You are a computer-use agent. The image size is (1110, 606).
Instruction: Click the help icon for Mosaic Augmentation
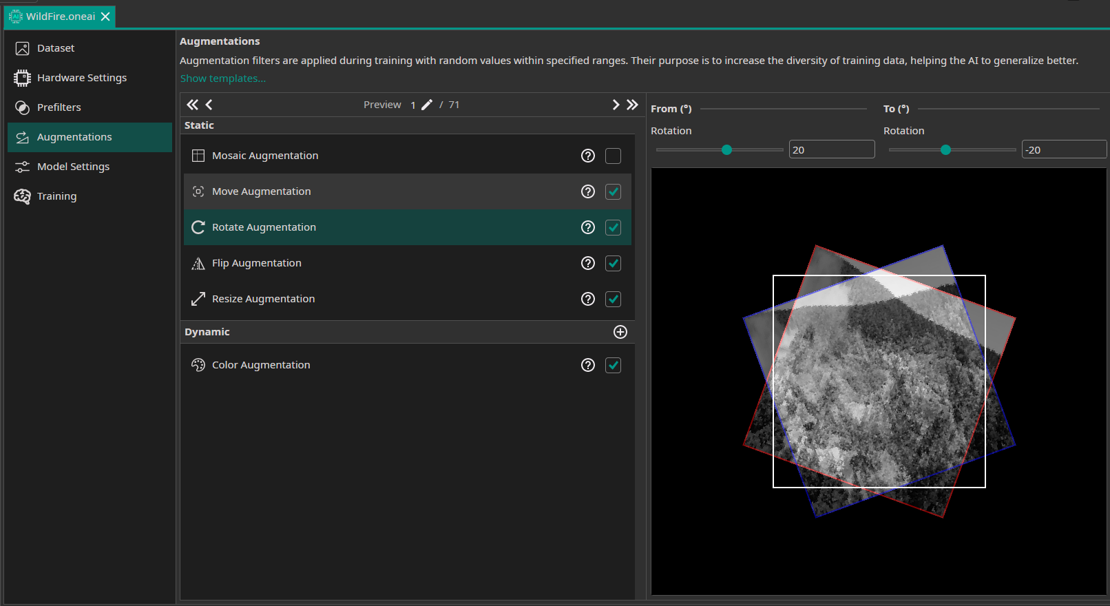[587, 156]
